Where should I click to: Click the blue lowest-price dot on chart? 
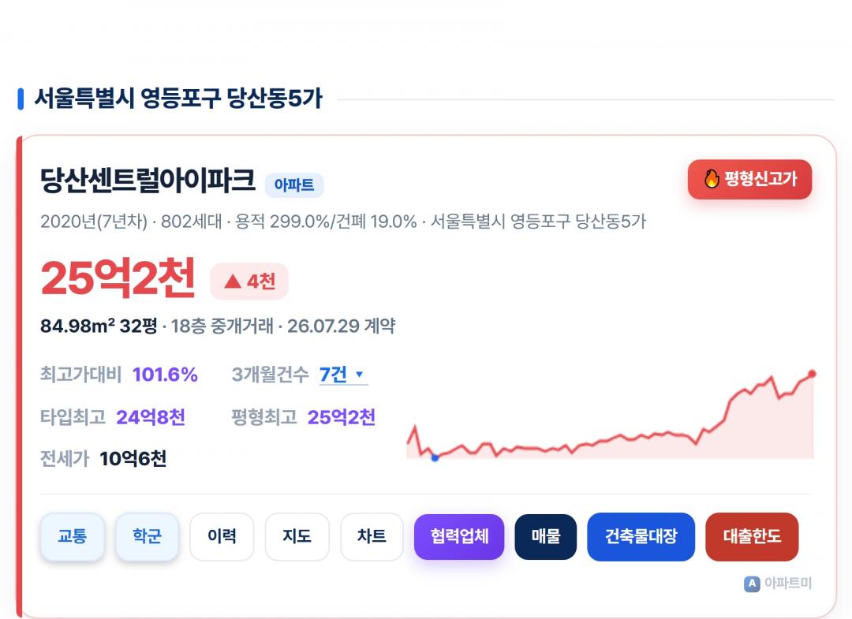[x=435, y=457]
